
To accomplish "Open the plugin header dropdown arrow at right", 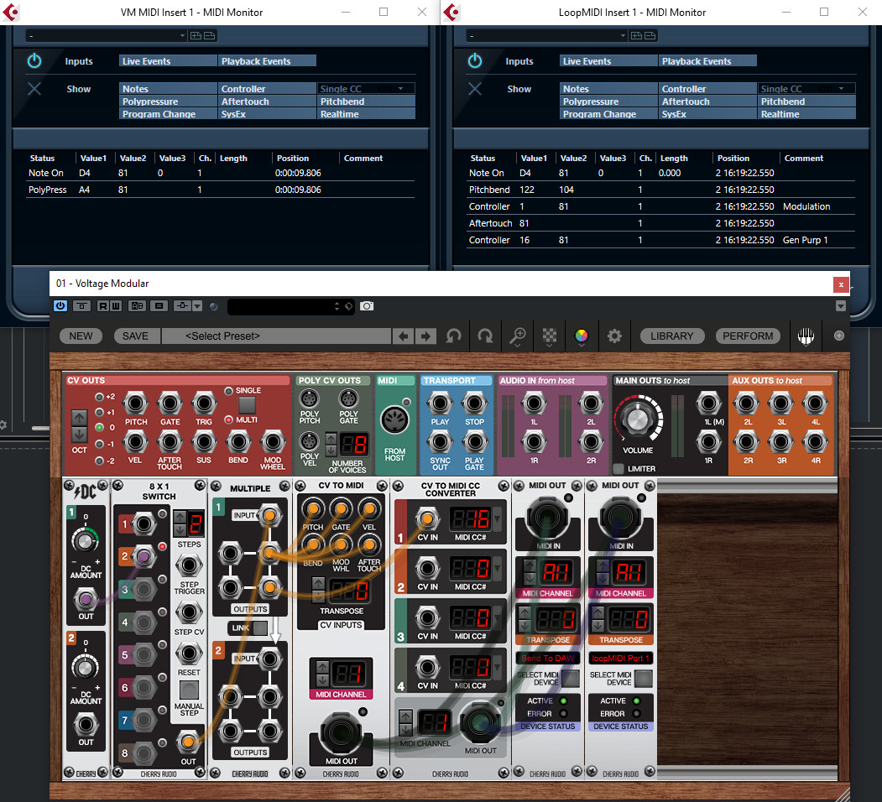I will tap(840, 306).
